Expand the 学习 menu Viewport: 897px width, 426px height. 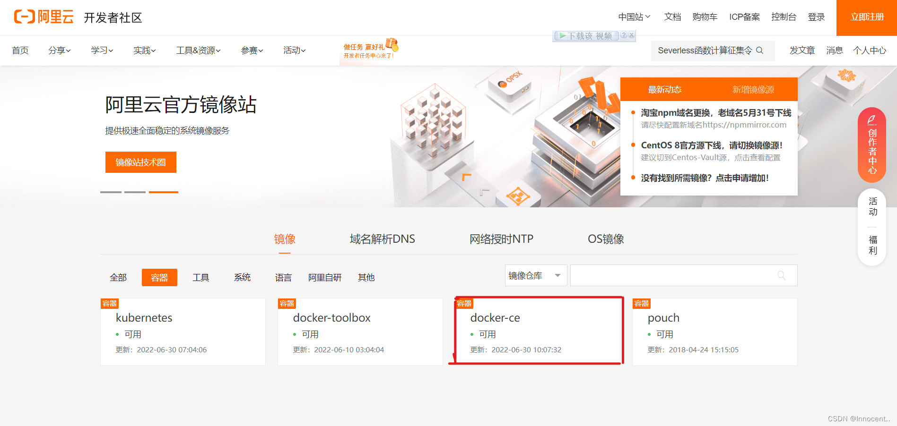(x=102, y=51)
